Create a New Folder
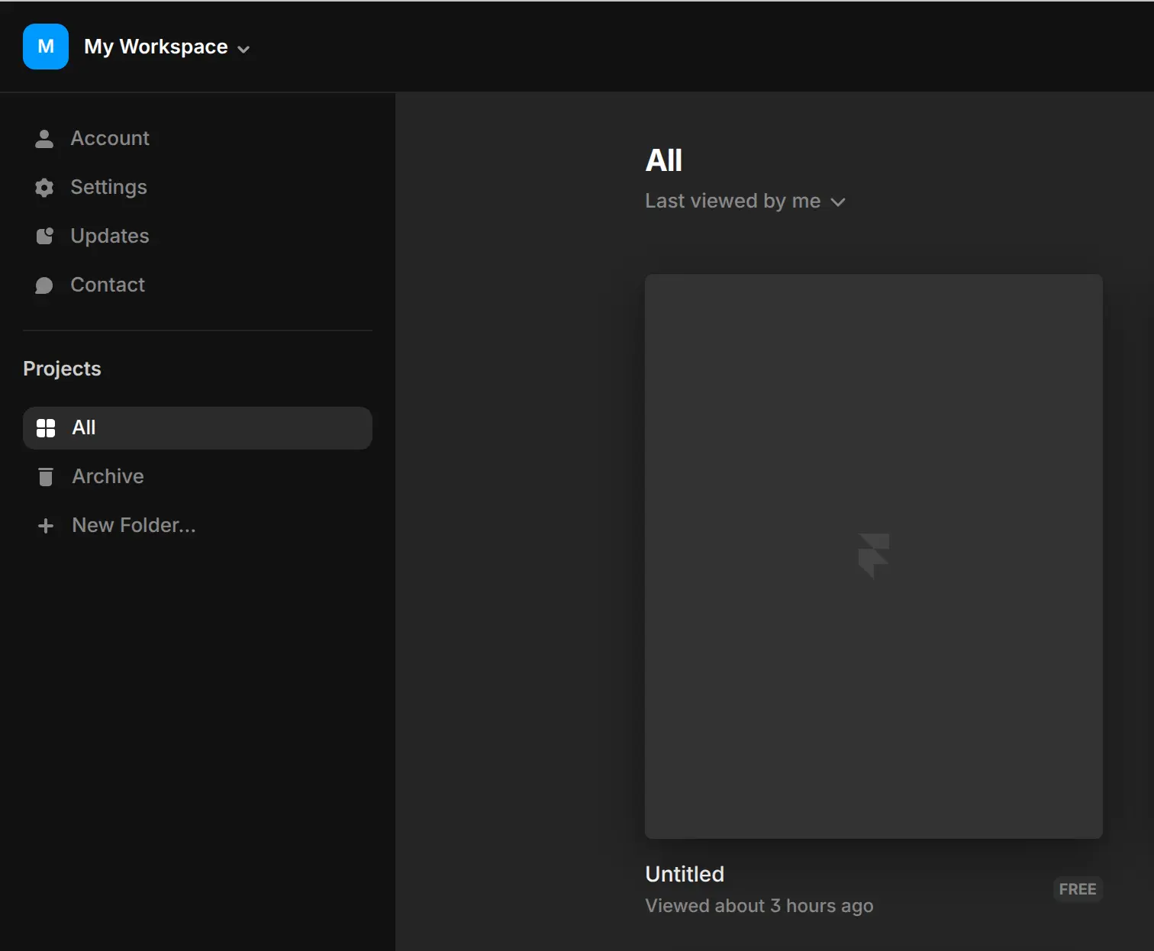Image resolution: width=1154 pixels, height=951 pixels. pos(134,525)
